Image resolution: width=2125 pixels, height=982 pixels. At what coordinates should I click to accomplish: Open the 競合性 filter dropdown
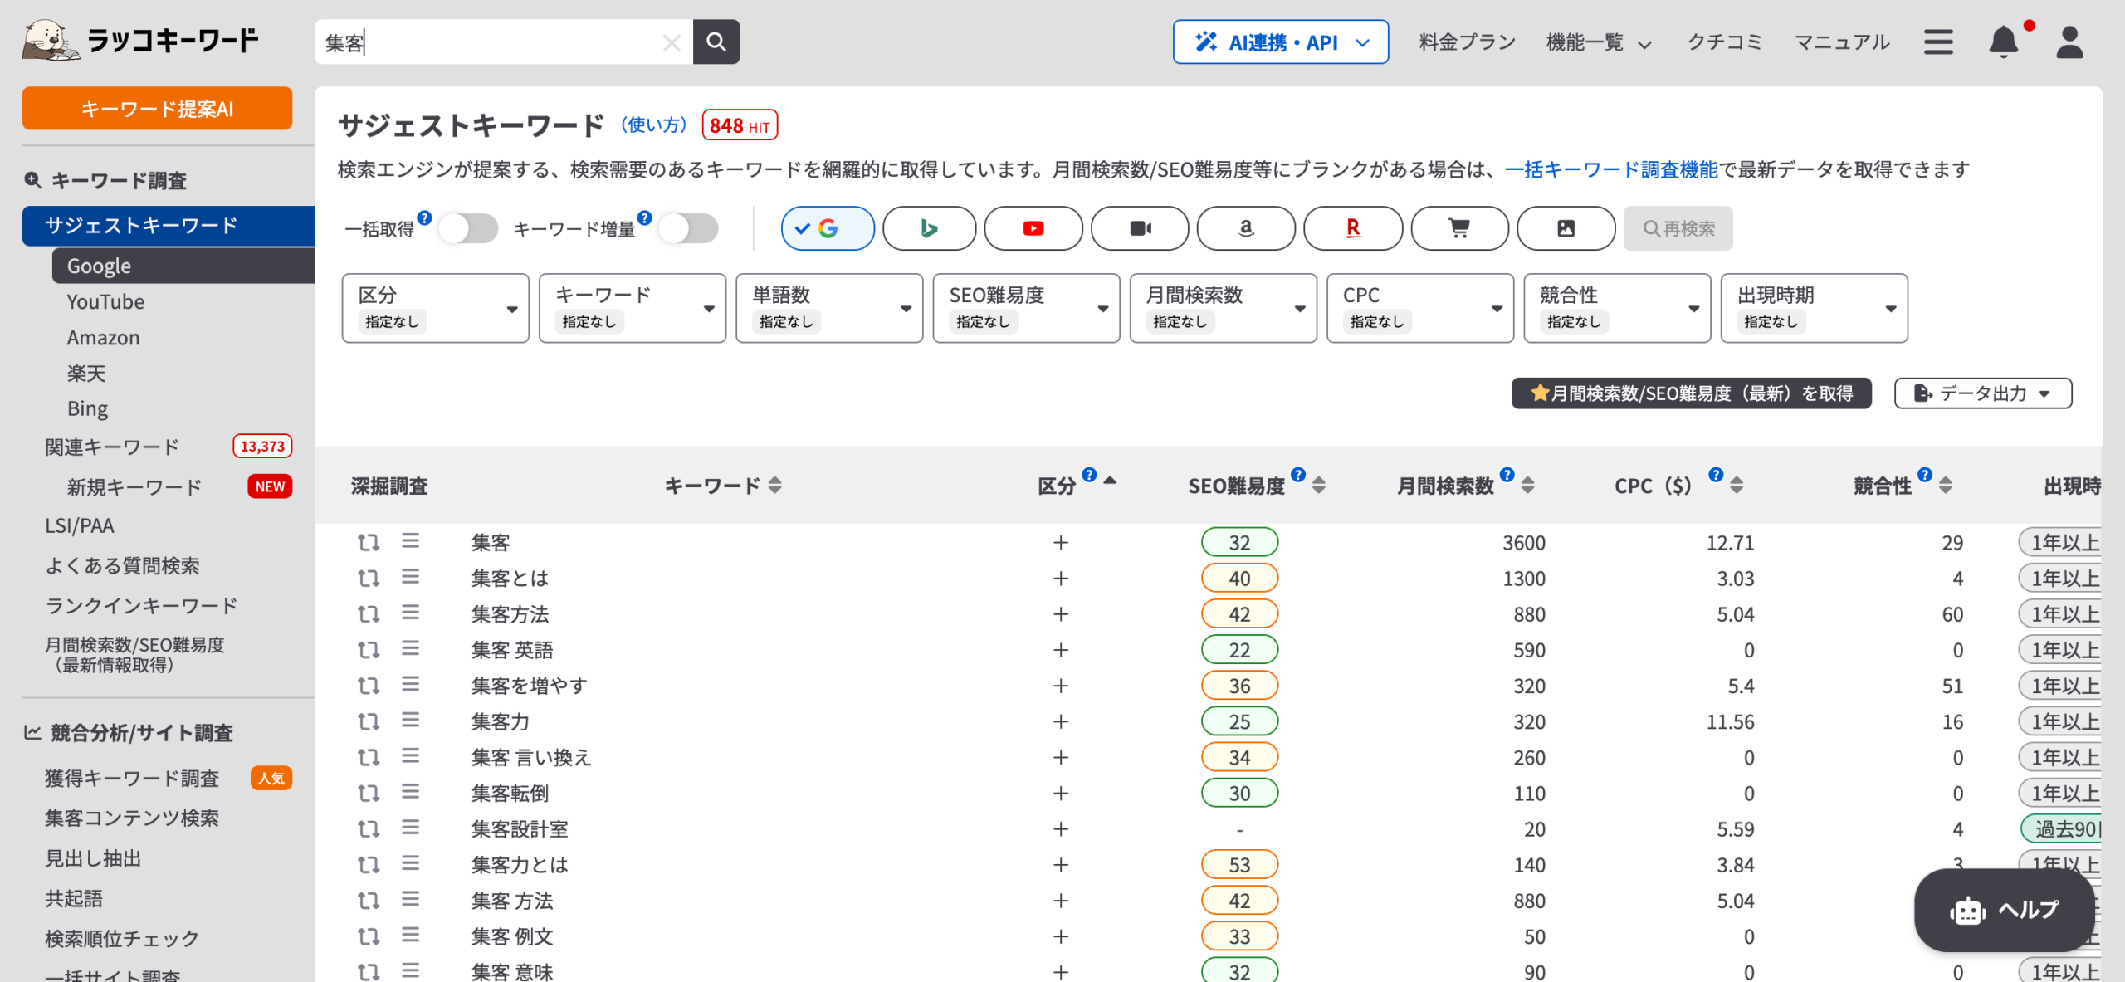(x=1618, y=308)
